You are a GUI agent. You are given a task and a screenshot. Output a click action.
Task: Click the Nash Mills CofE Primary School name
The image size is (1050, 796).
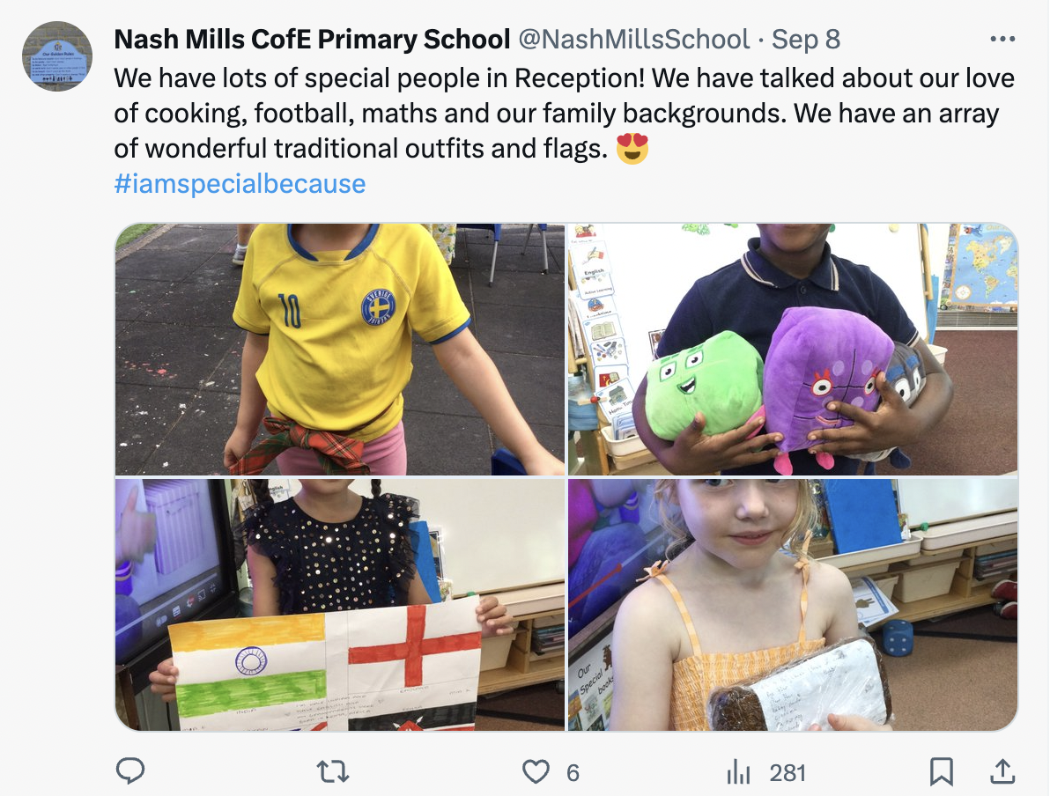pyautogui.click(x=312, y=40)
